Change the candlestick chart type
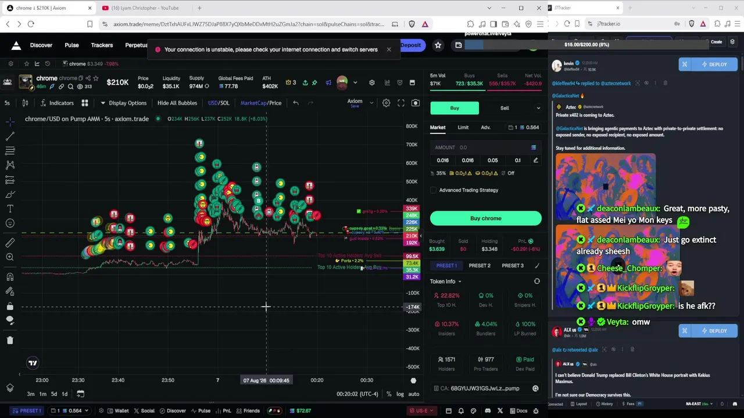The width and height of the screenshot is (744, 418). click(25, 103)
